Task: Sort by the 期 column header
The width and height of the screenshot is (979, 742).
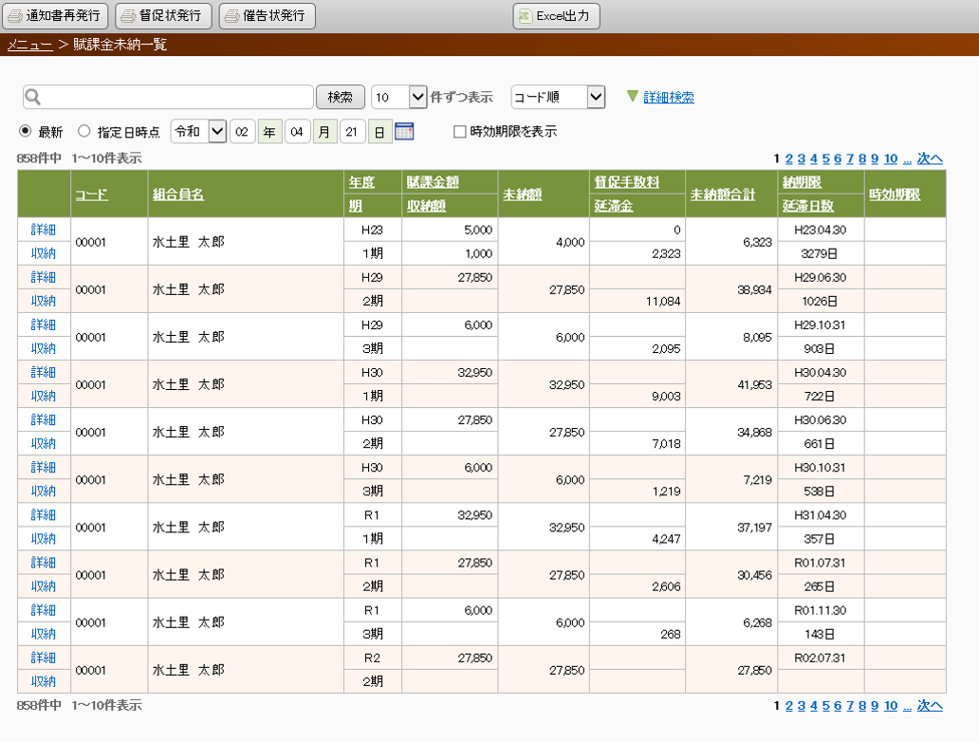Action: 355,206
